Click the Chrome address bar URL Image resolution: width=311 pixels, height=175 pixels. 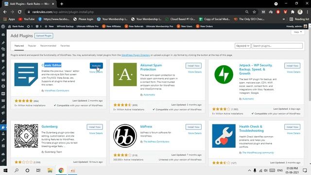click(x=63, y=12)
